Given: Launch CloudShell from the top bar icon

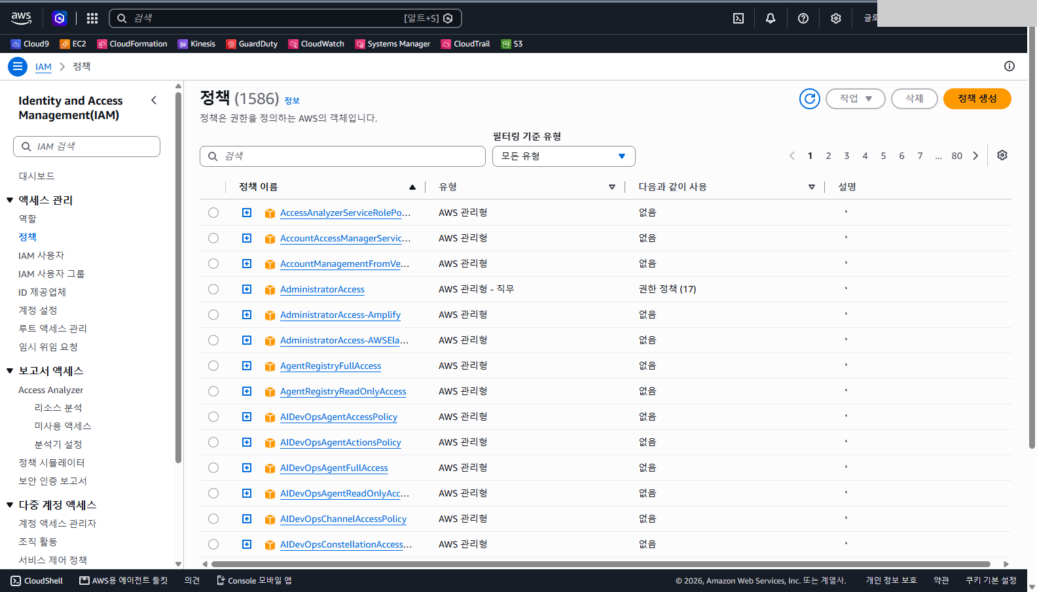Looking at the screenshot, I should [738, 18].
